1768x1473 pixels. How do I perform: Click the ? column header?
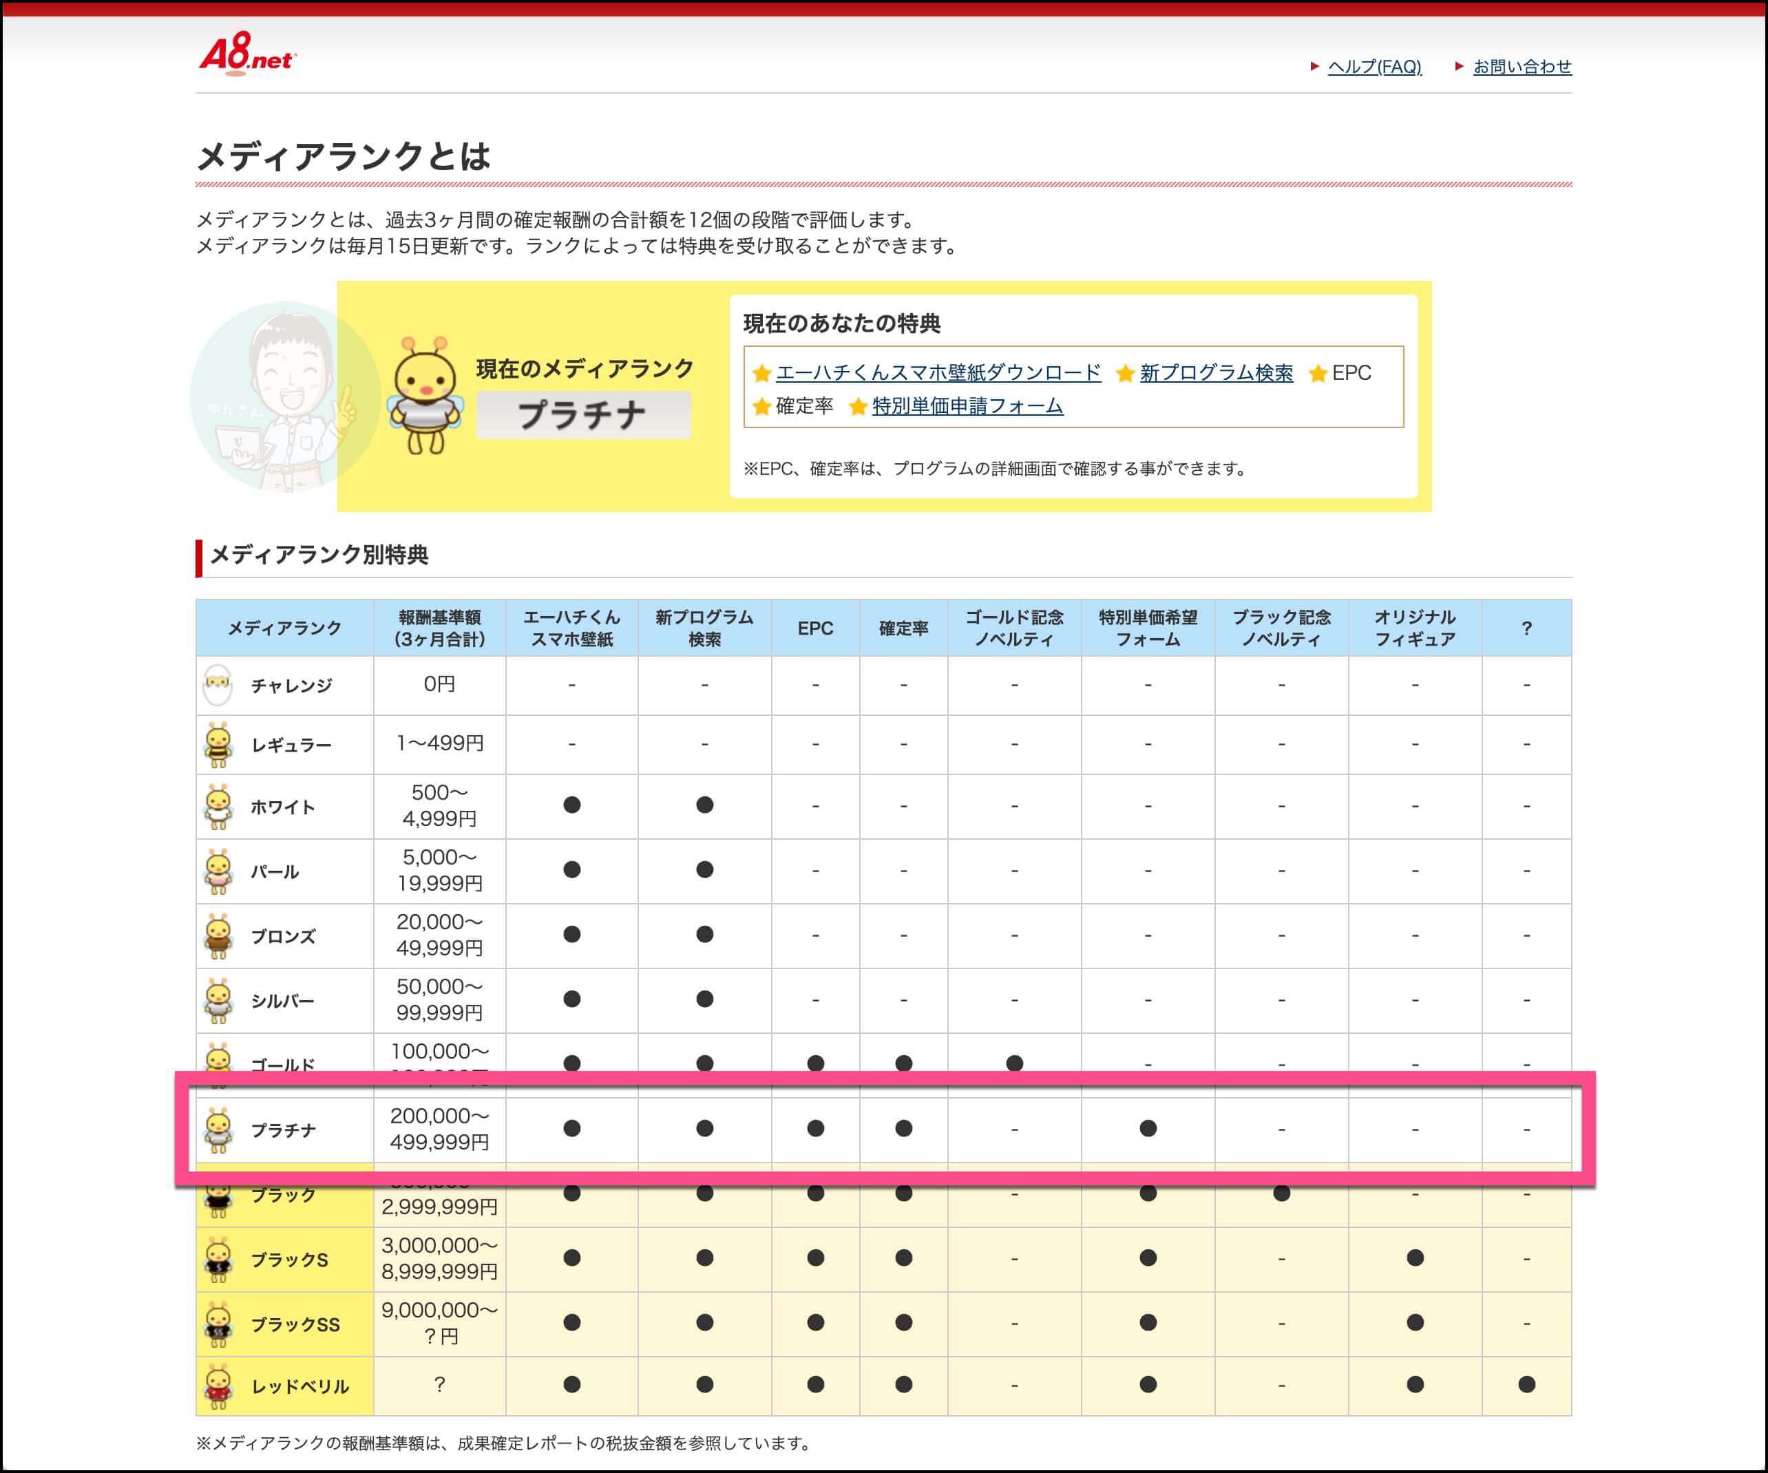pyautogui.click(x=1526, y=628)
